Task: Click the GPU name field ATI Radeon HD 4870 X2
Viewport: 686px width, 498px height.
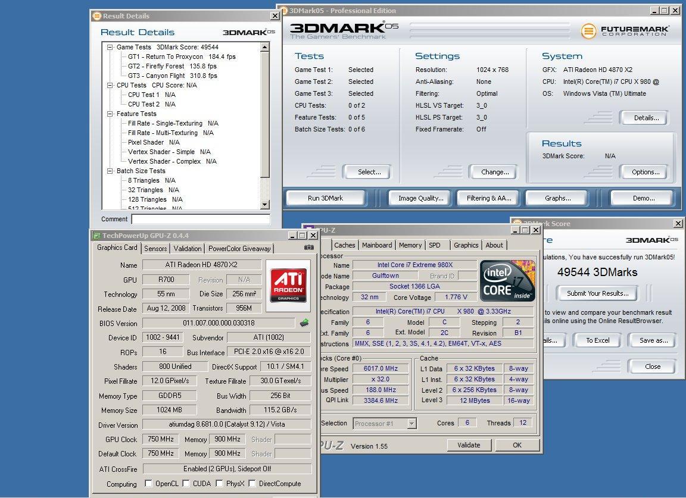Action: click(202, 265)
